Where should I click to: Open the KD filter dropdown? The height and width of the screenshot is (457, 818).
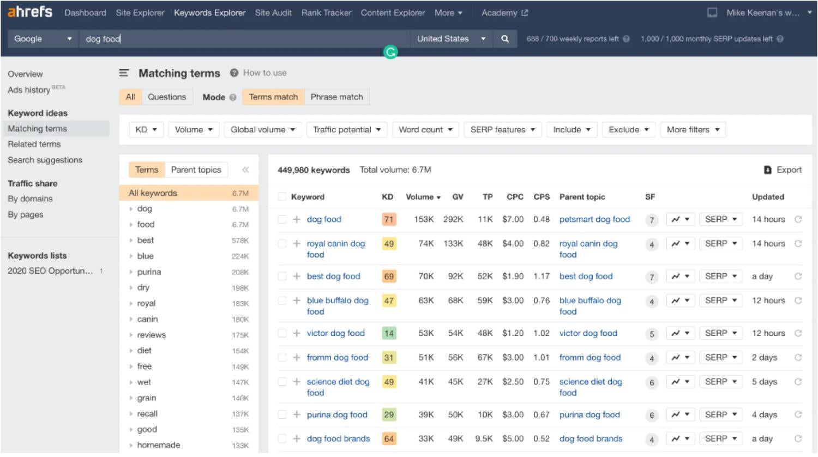tap(146, 130)
